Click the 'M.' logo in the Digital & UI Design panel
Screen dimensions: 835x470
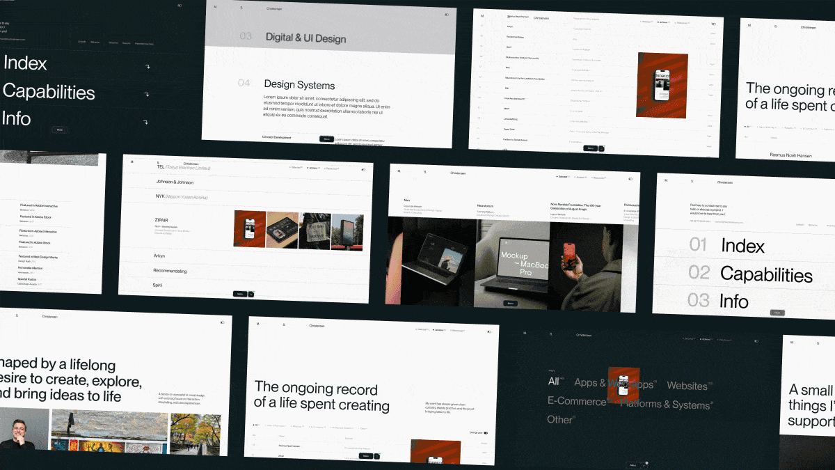click(x=216, y=7)
